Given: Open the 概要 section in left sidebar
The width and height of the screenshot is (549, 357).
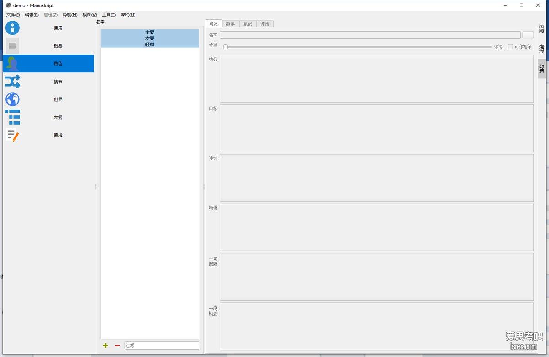Looking at the screenshot, I should [x=48, y=46].
